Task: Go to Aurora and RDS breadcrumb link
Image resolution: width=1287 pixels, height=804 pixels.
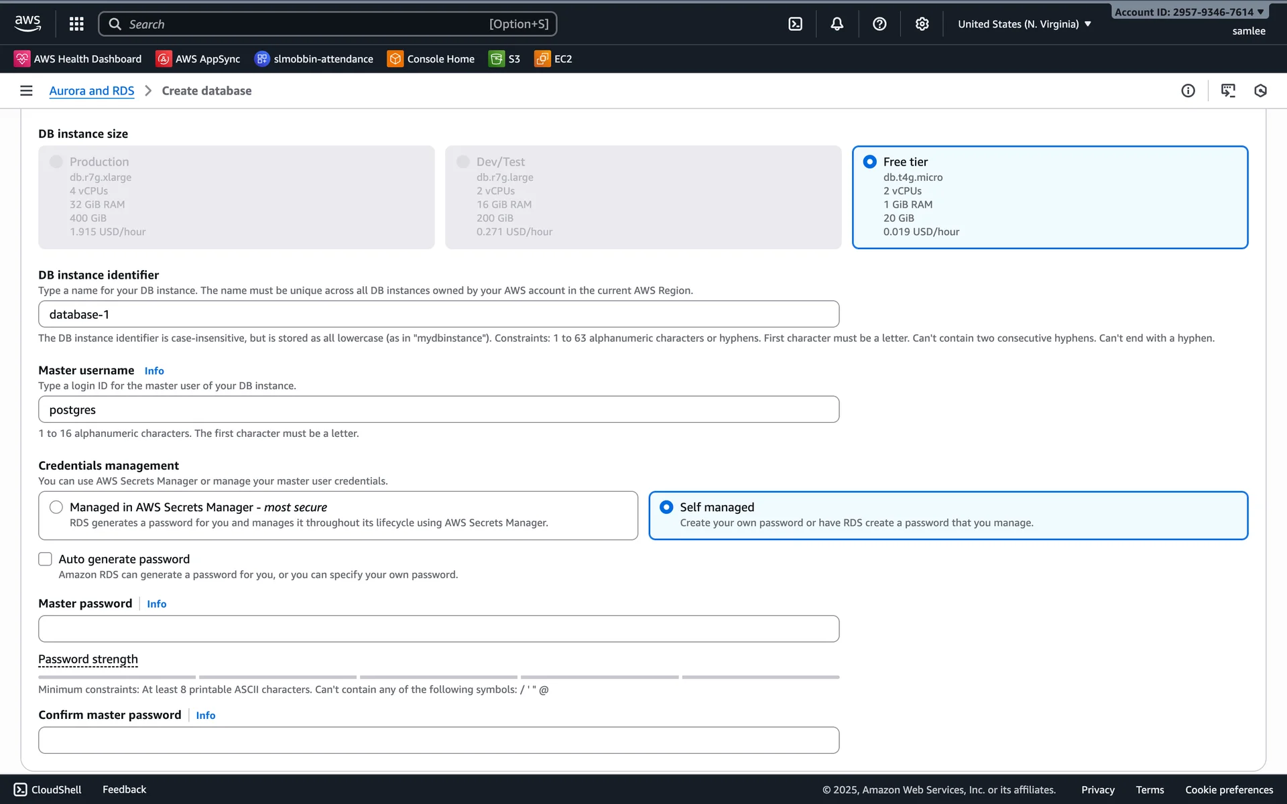Action: pos(92,90)
